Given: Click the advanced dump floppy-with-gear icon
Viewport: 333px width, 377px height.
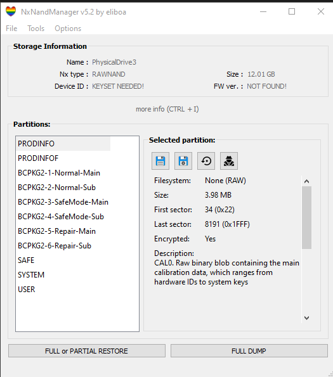Looking at the screenshot, I should click(183, 161).
